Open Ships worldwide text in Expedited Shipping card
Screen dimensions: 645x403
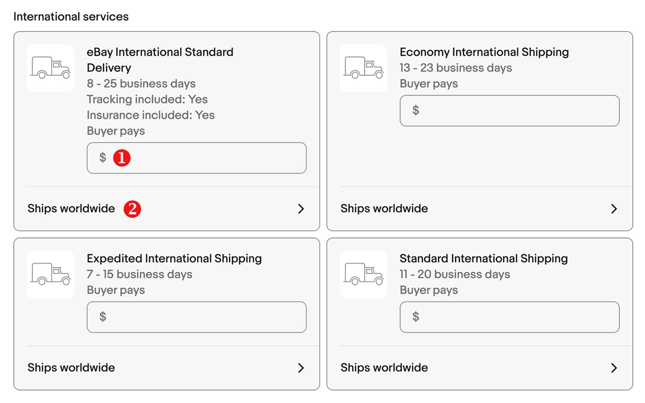(x=71, y=368)
